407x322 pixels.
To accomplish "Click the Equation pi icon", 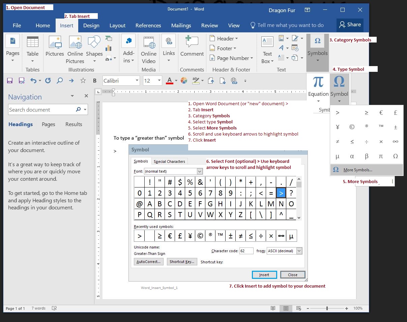I will point(318,82).
